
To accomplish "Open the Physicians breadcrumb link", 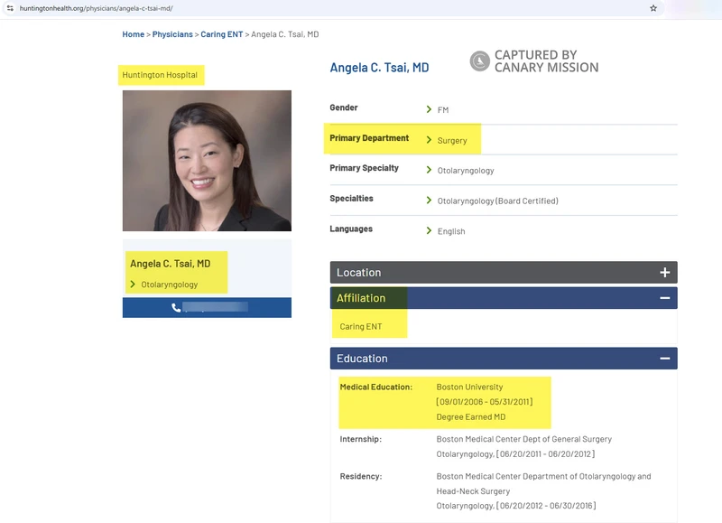I will (172, 34).
